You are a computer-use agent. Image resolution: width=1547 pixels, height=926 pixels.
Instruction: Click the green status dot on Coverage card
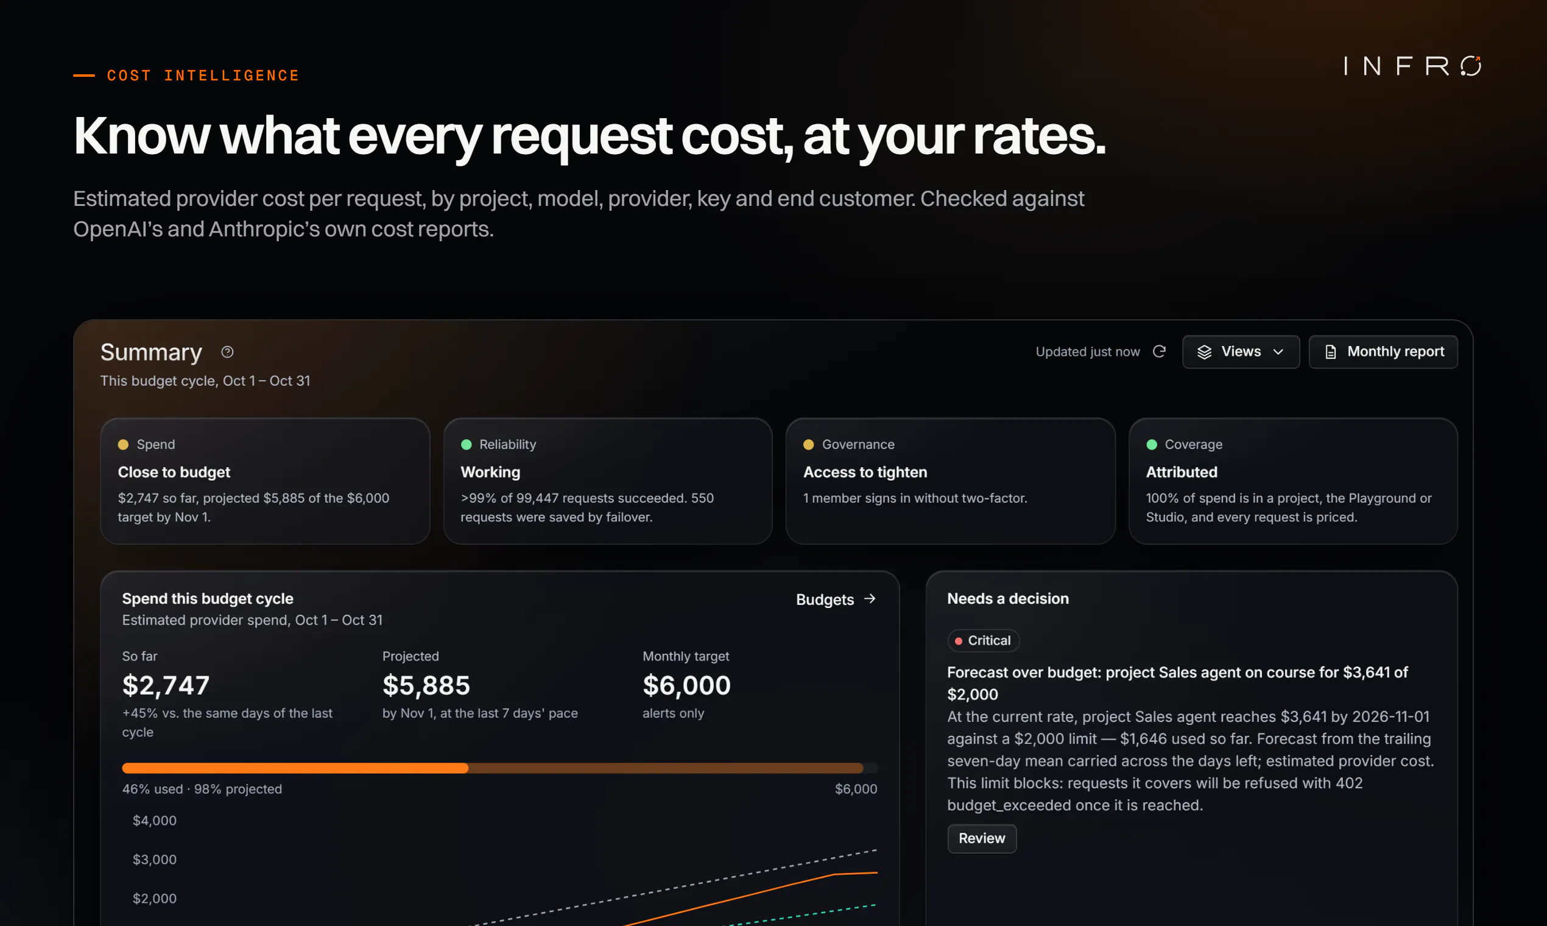[x=1152, y=444]
